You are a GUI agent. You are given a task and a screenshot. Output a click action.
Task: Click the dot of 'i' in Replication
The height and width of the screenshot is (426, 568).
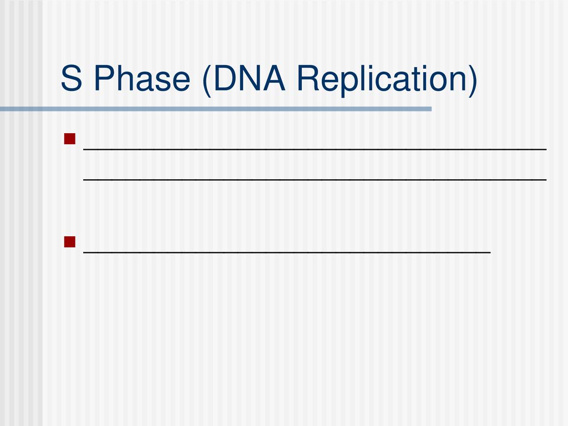[366, 67]
